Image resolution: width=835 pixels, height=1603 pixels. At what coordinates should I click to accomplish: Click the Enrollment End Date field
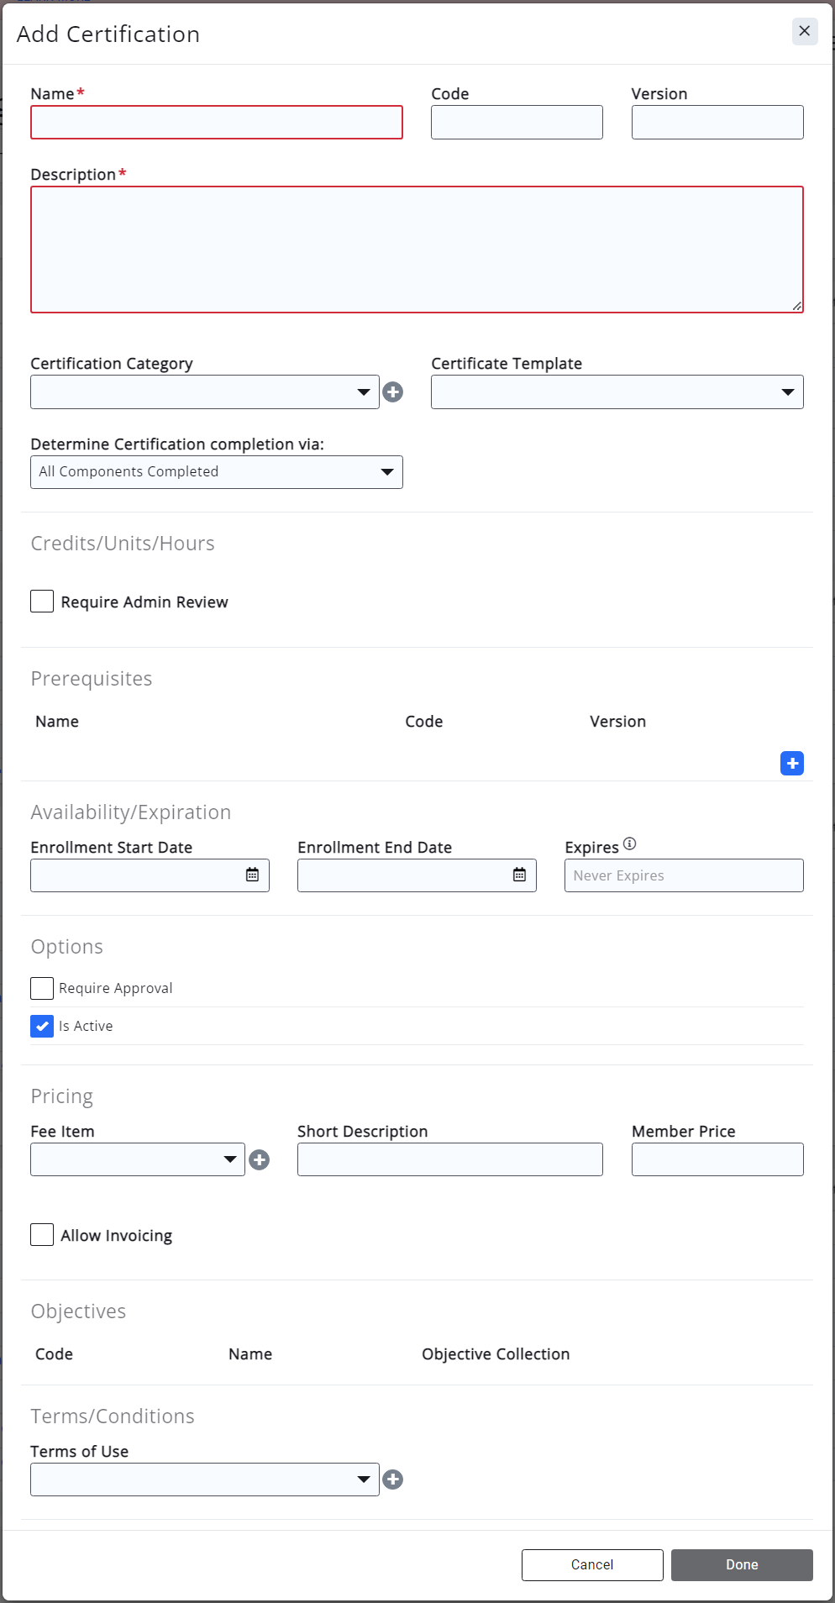click(417, 875)
